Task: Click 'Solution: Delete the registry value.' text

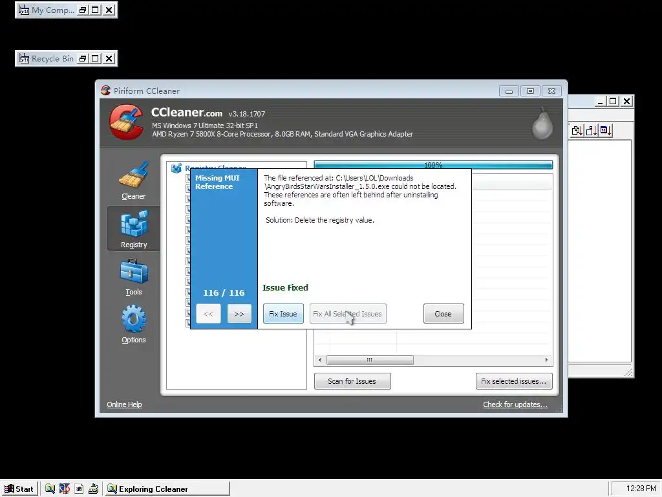Action: coord(320,220)
